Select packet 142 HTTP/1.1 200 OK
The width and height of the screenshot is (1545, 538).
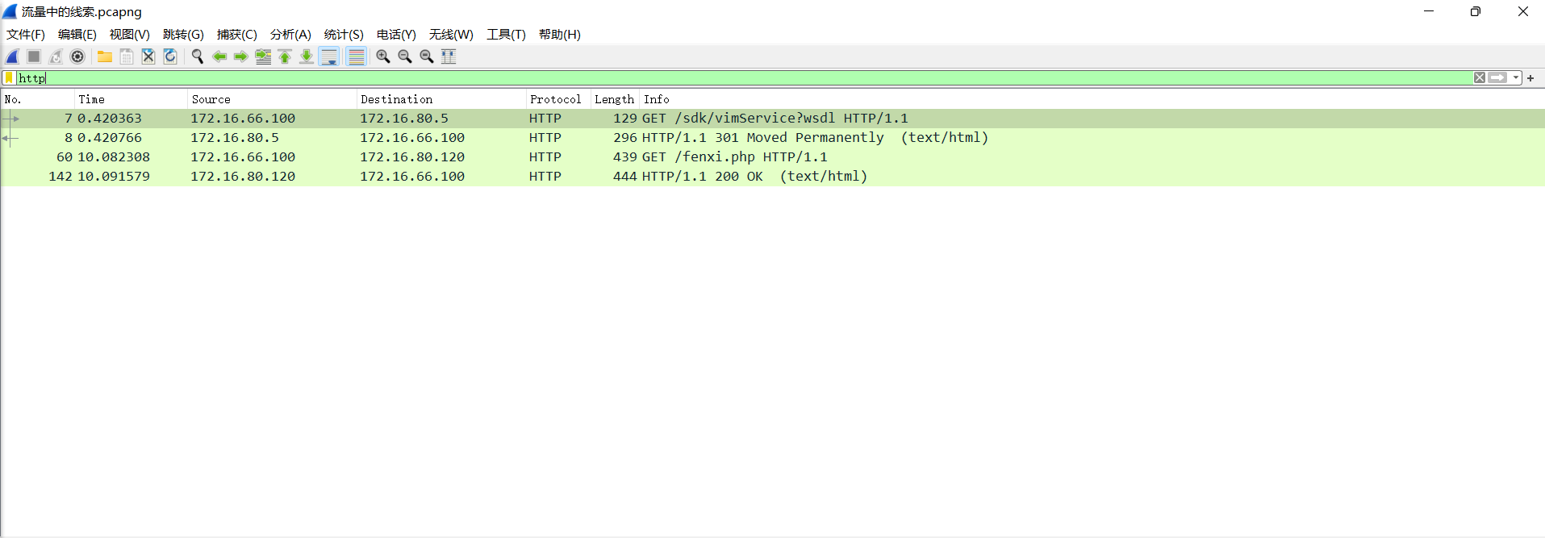[x=772, y=177]
